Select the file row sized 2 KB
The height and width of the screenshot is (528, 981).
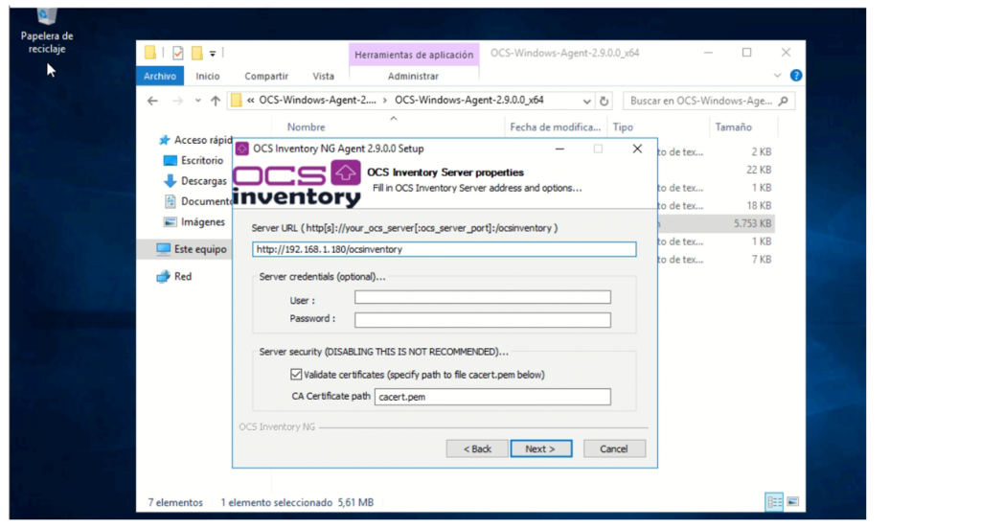tap(715, 151)
